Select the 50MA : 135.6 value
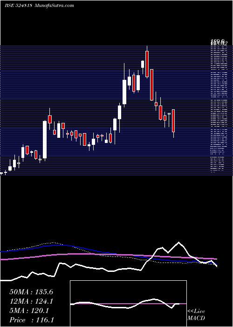The width and height of the screenshot is (233, 327). pos(31,292)
